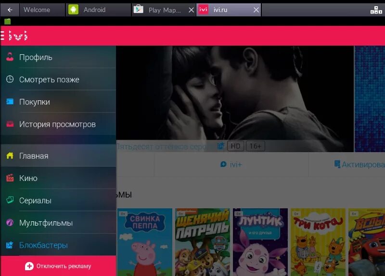Switch to the Welcome tab

tap(42, 10)
